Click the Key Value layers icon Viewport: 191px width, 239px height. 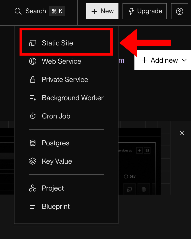33,161
